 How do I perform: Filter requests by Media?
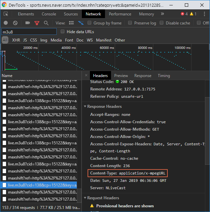coord(56,40)
